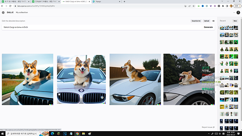This screenshot has width=242, height=136.
Task: Open the user profile avatar 'T'
Action: 238,12
